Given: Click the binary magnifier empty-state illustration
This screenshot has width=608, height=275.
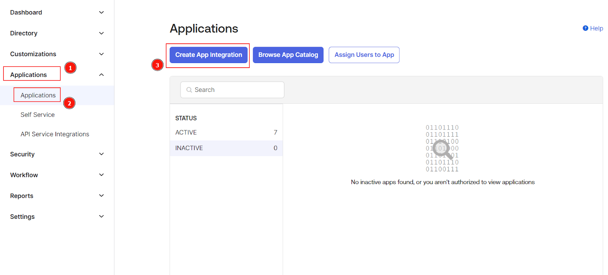Looking at the screenshot, I should pyautogui.click(x=442, y=149).
